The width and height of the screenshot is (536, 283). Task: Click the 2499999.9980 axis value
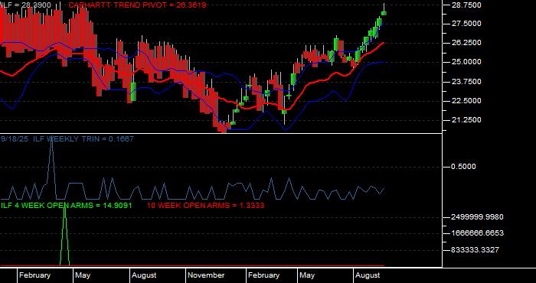(x=477, y=217)
